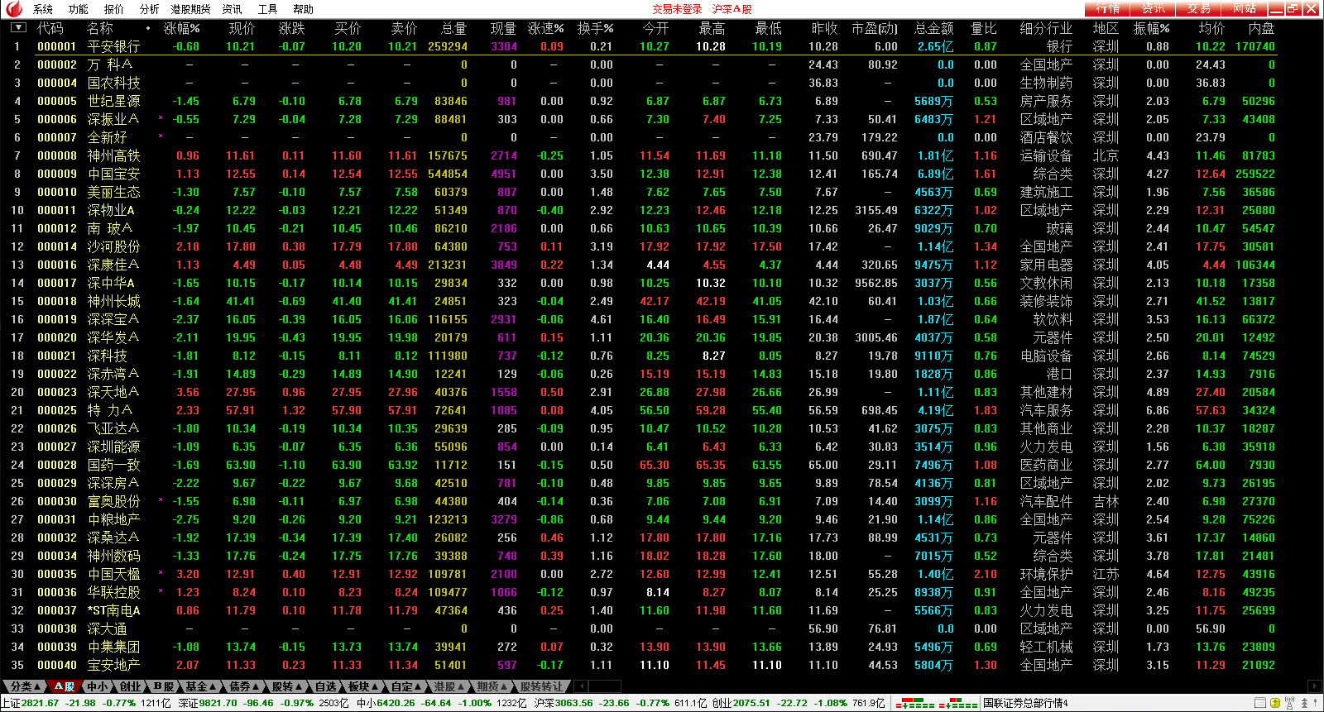
Task: Select the 宝安地产 stock name
Action: pos(114,665)
